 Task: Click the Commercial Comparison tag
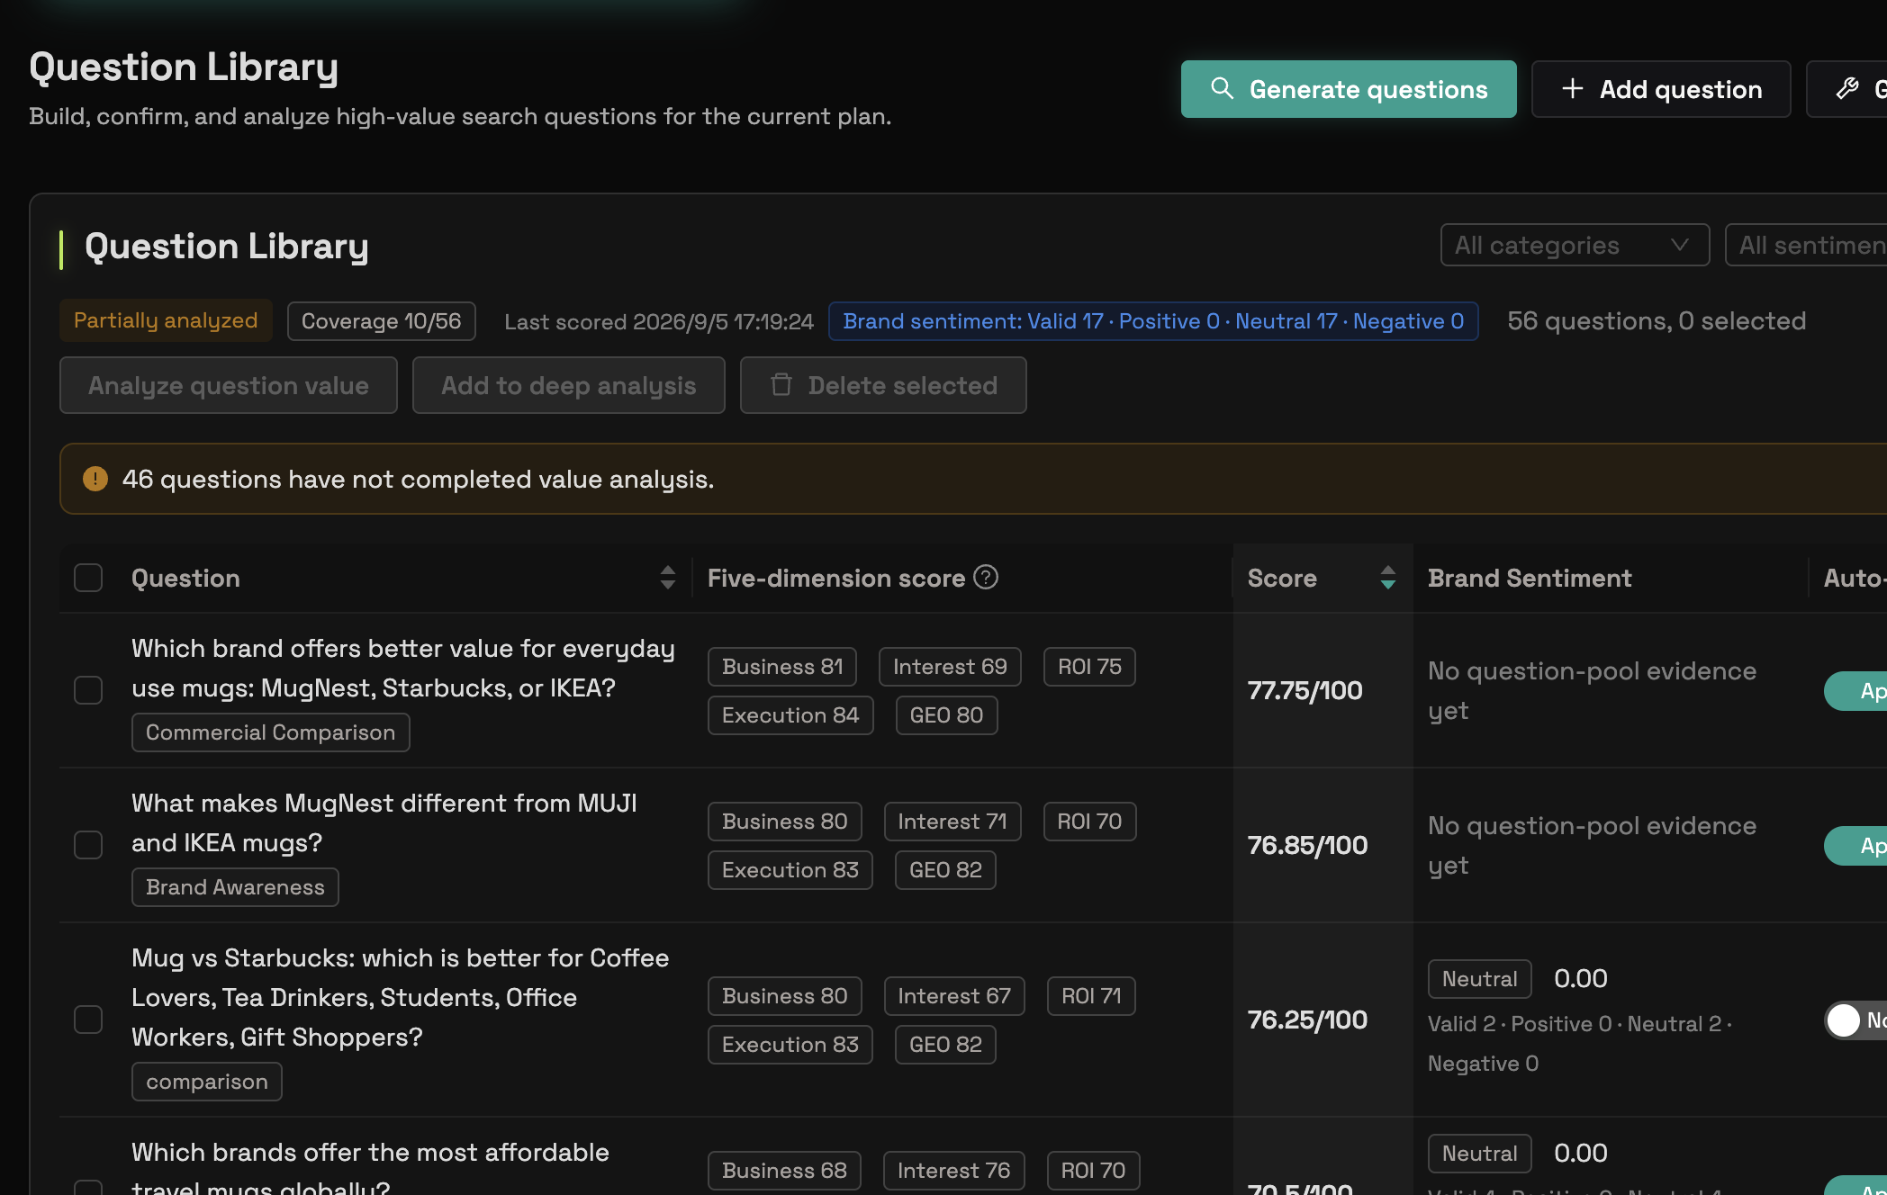(271, 732)
